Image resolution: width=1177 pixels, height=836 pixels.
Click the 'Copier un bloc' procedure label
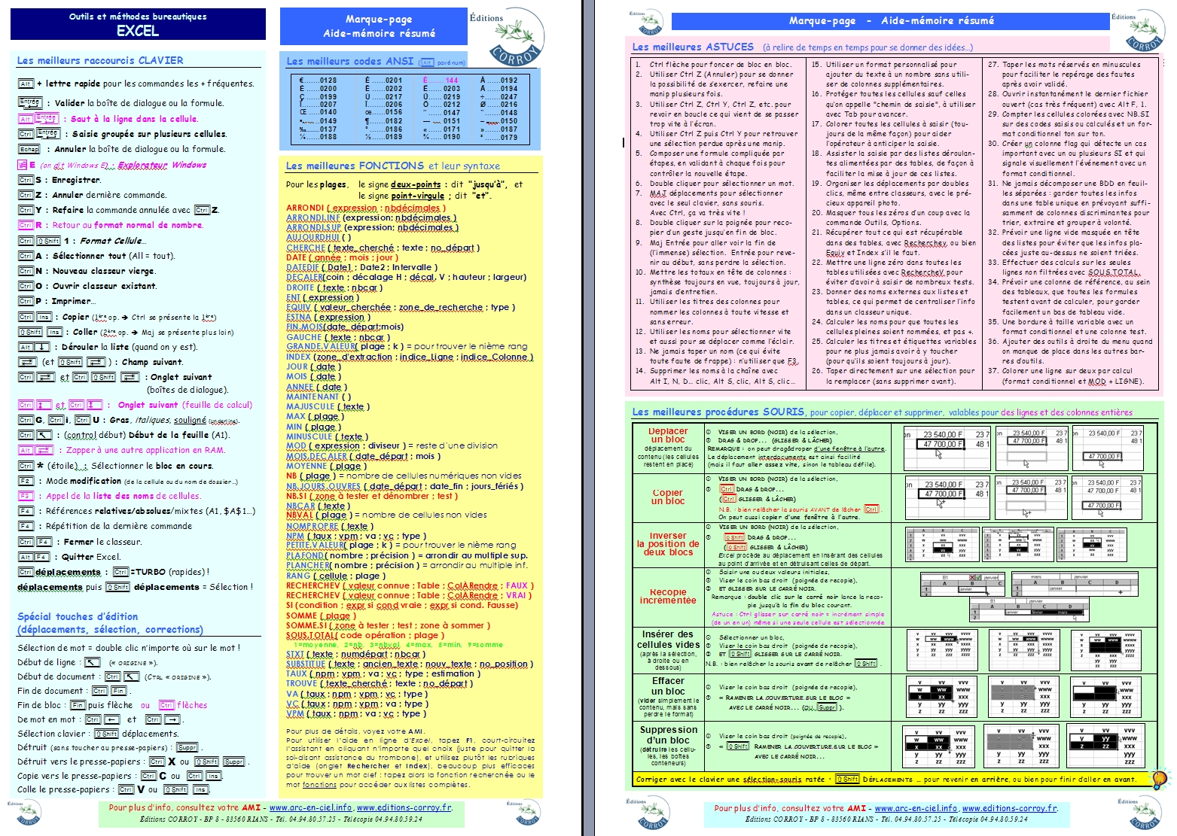point(668,497)
